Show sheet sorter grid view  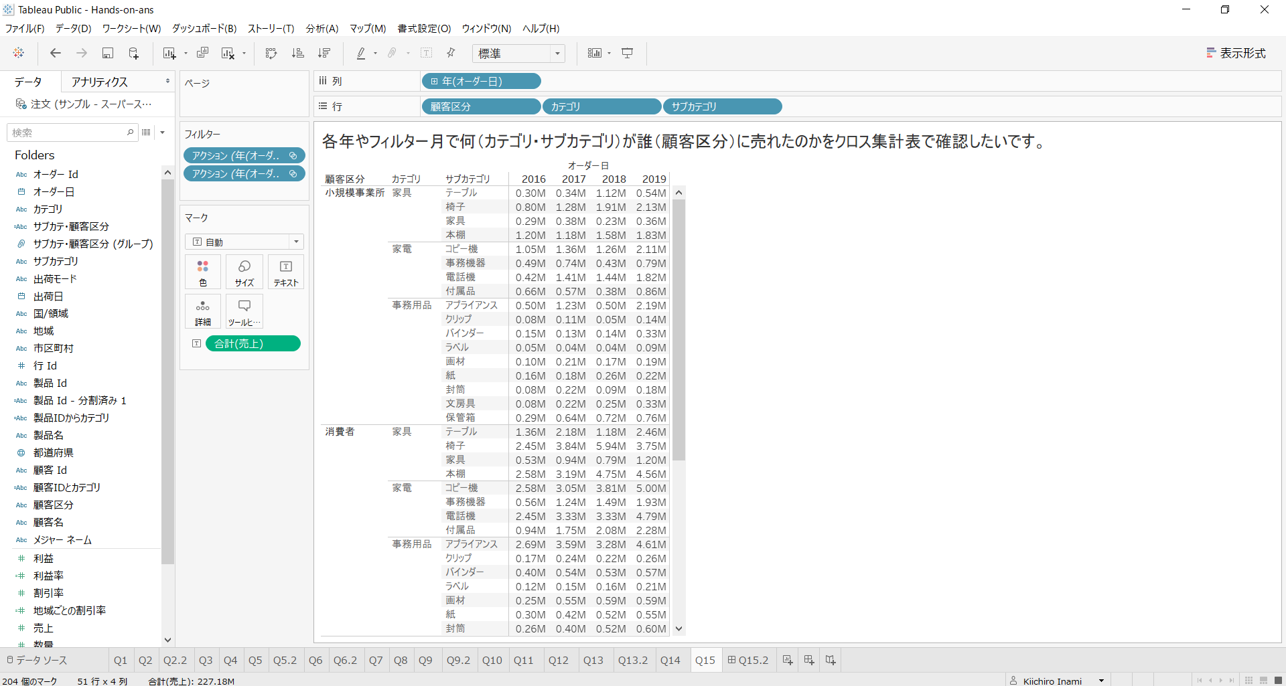click(x=1248, y=680)
